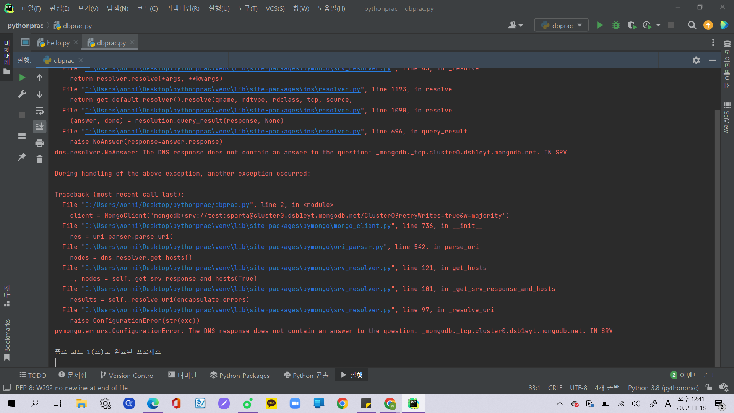This screenshot has width=734, height=413.
Task: Change the 4개 공백 indent setting
Action: point(607,388)
